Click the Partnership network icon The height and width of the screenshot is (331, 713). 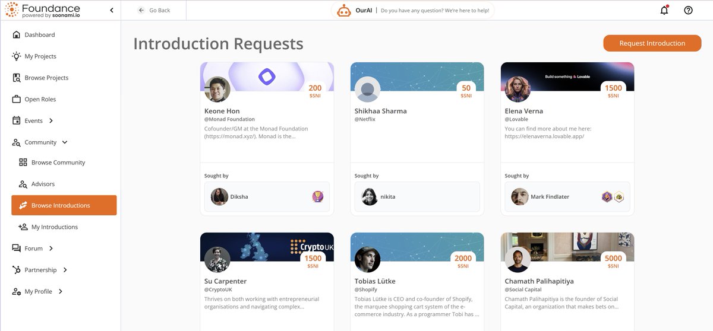tap(16, 270)
